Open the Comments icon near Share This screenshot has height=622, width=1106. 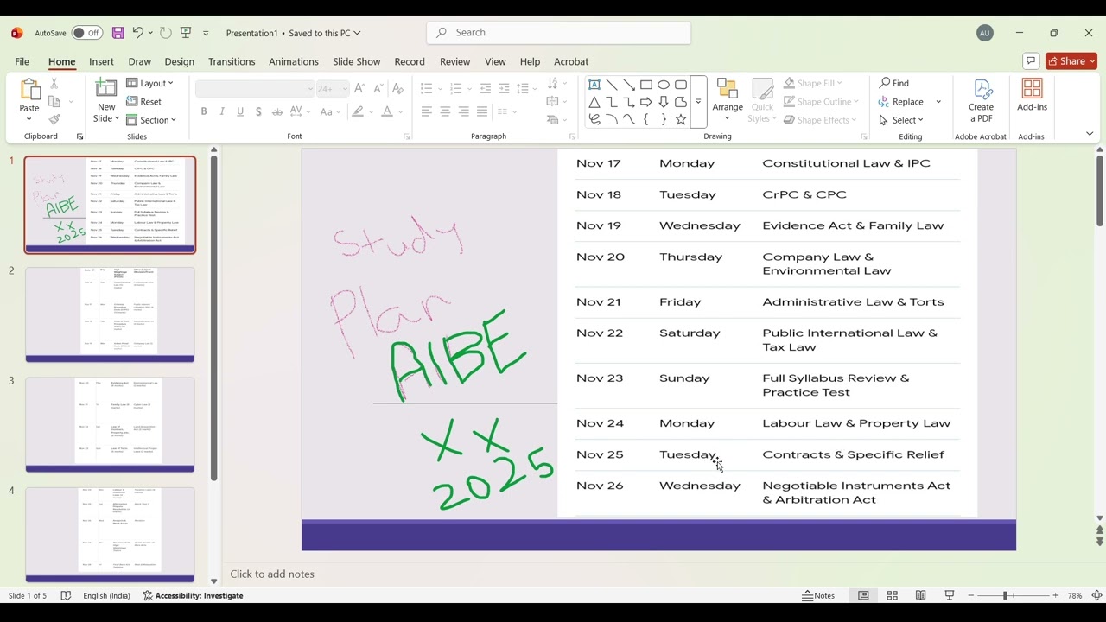click(1030, 61)
